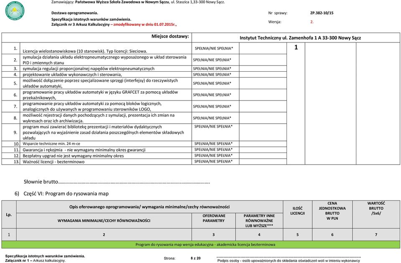Click 'WYMAGANIA MINIMALNE/CECHY RÓWNOWAŻNOŚCI' sub-header
The image size is (401, 263).
104,220
